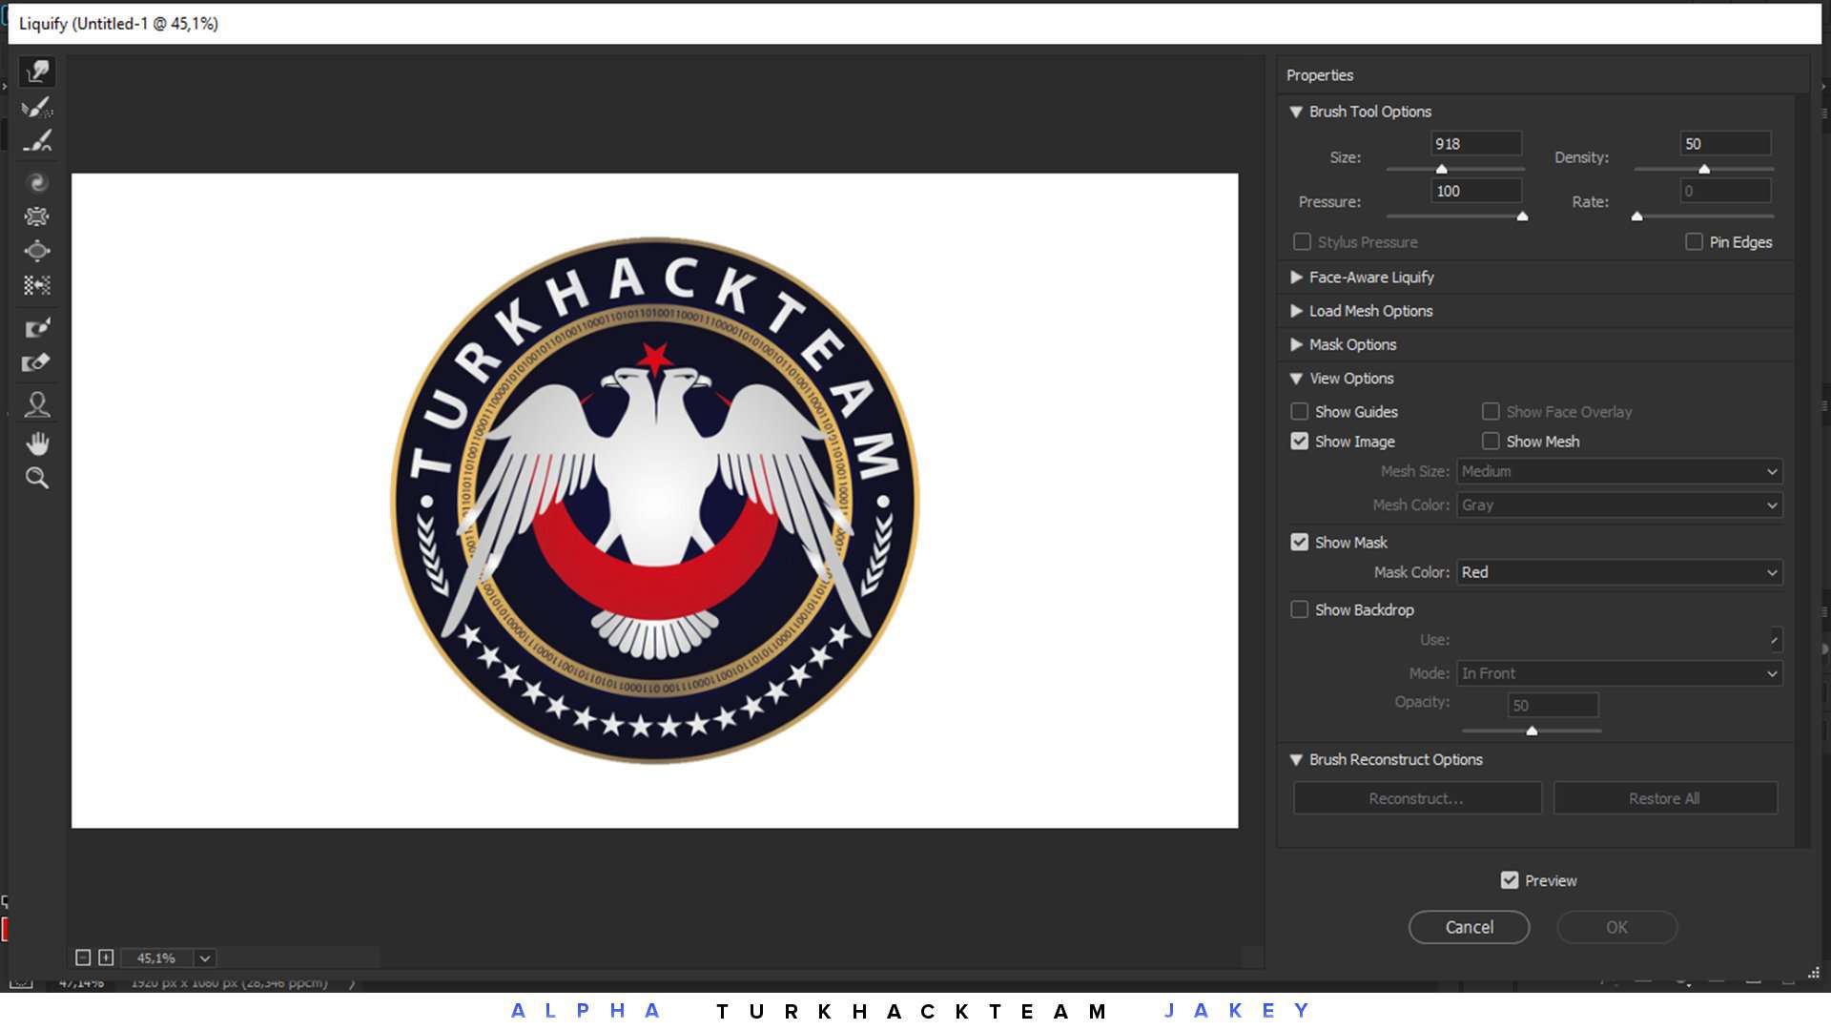Select the Zoom tool
This screenshot has height=1030, width=1831.
point(37,478)
